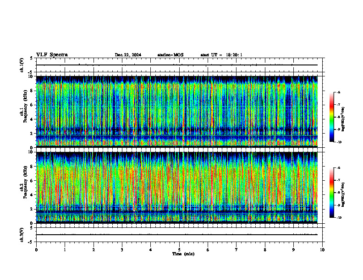Click the "ch.3(V)" bottom waveform axis label
This screenshot has width=363, height=280.
[x=22, y=235]
